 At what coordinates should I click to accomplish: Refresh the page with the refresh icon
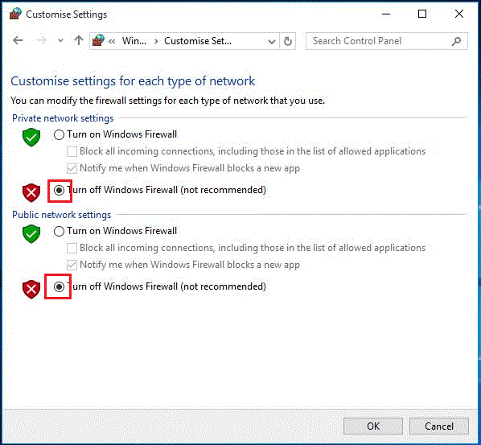pos(288,41)
